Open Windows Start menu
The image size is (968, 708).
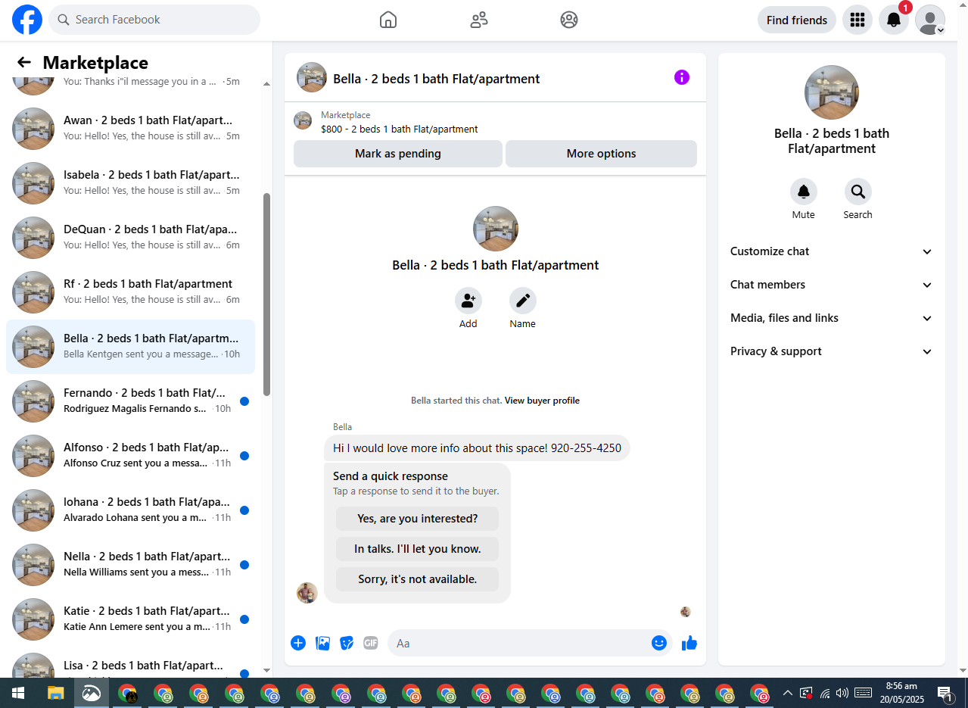pyautogui.click(x=18, y=693)
